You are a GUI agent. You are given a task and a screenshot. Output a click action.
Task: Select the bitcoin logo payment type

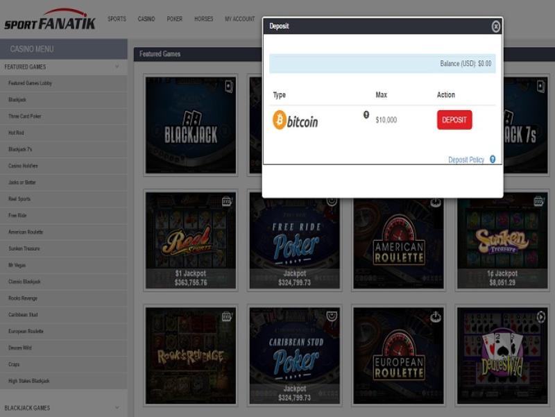296,121
